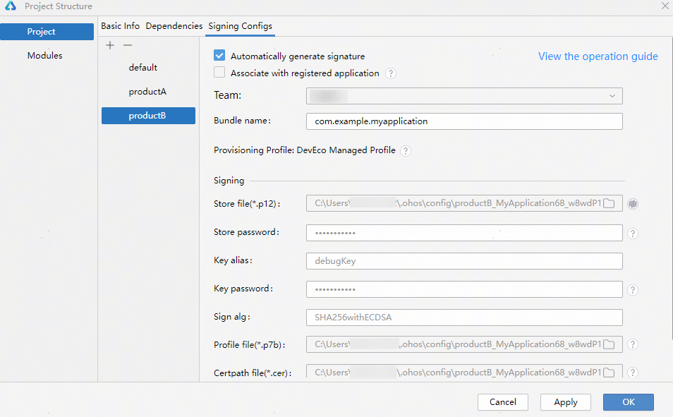Browse folder icon in Profile file field

(610, 344)
